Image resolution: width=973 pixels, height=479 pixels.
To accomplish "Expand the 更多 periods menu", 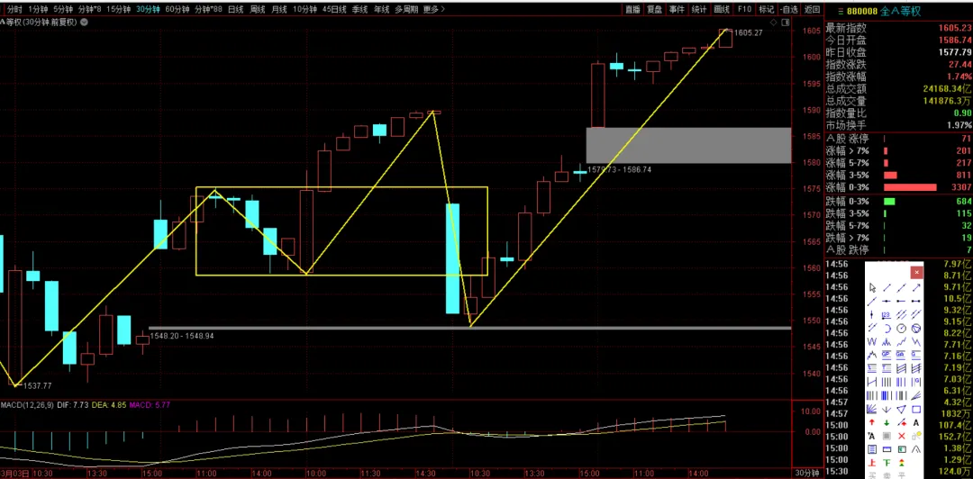I will pos(434,9).
